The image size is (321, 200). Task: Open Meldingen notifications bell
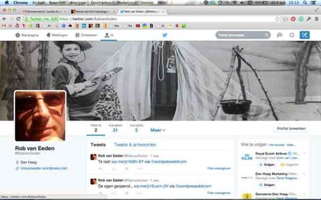pos(48,35)
